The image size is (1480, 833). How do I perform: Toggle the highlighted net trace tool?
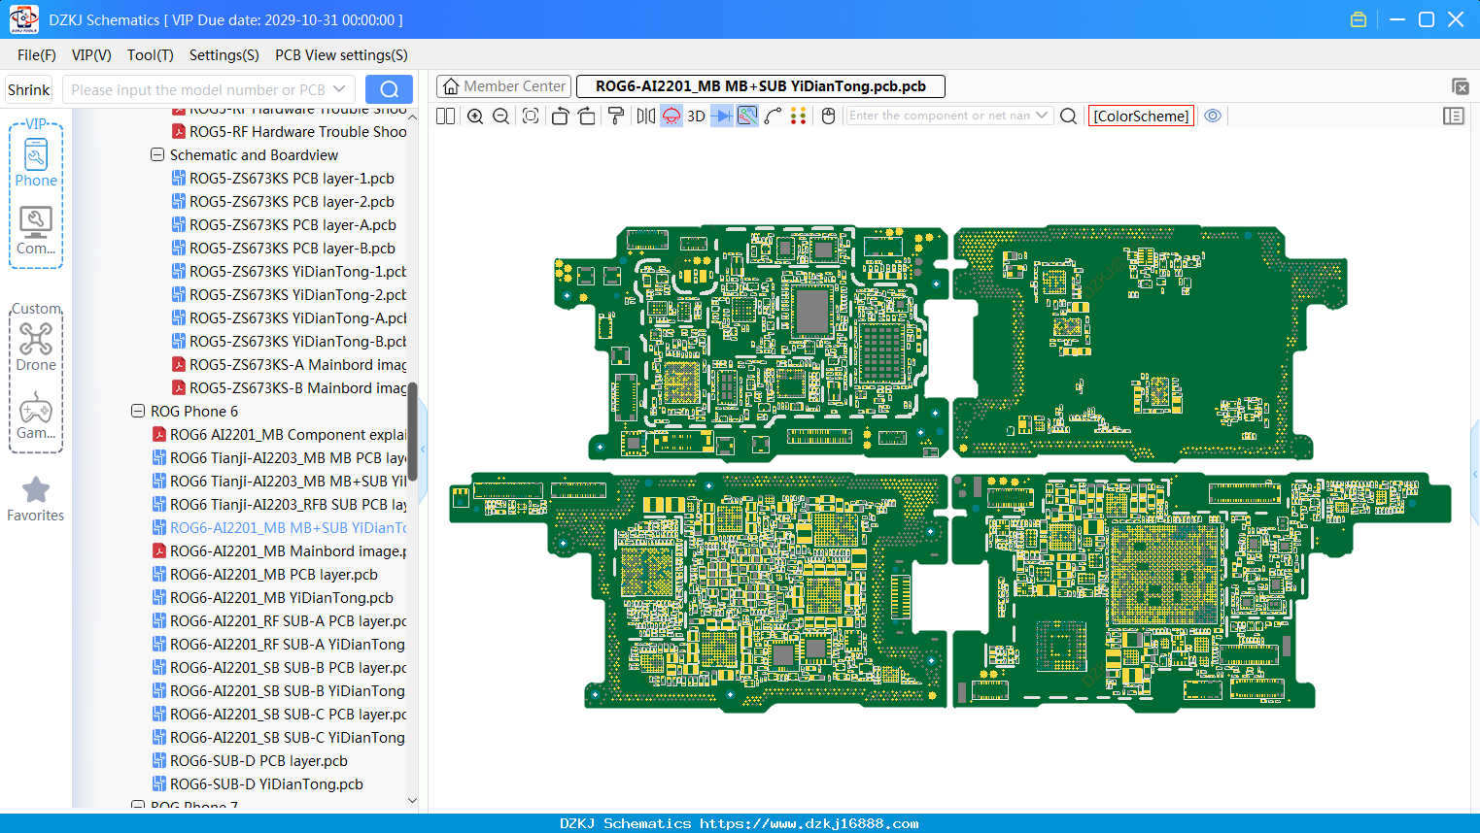point(747,116)
